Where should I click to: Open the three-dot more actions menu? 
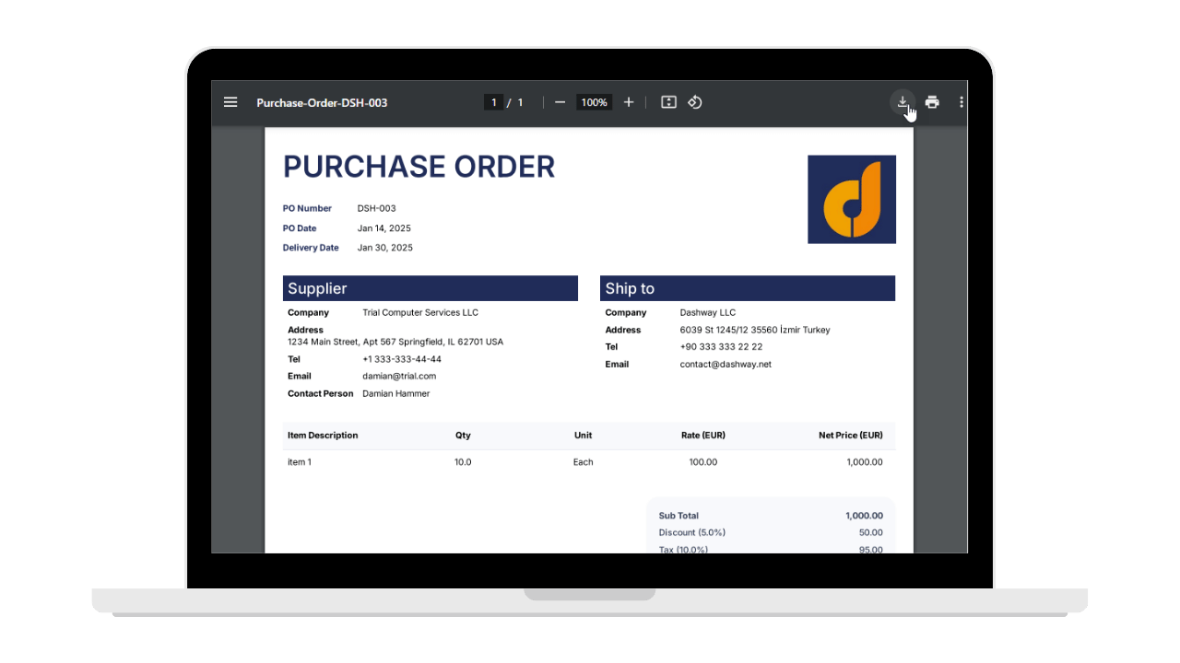pos(962,102)
